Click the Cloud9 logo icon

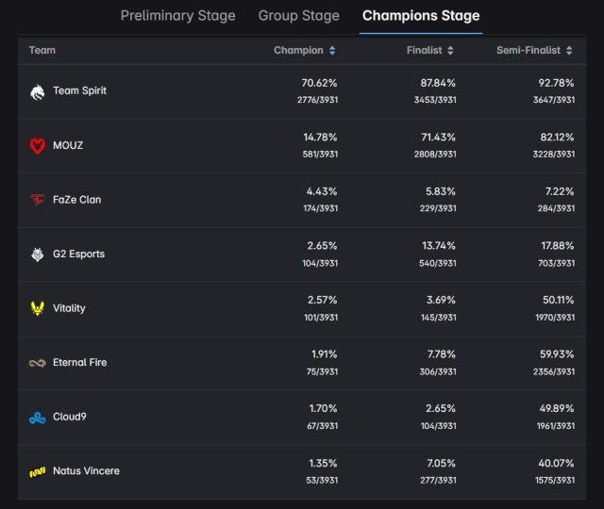[x=37, y=418]
